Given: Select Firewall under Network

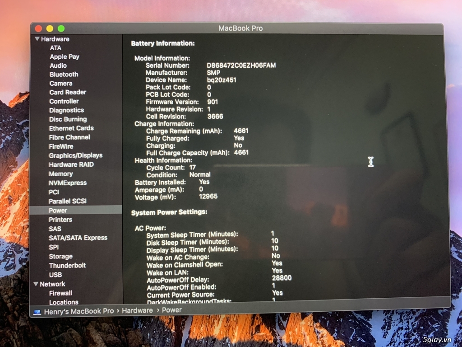Looking at the screenshot, I should click(60, 293).
